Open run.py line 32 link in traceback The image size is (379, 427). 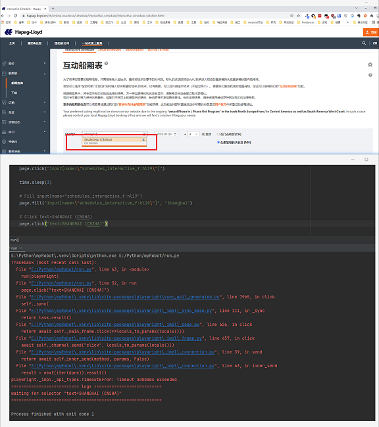coord(61,283)
